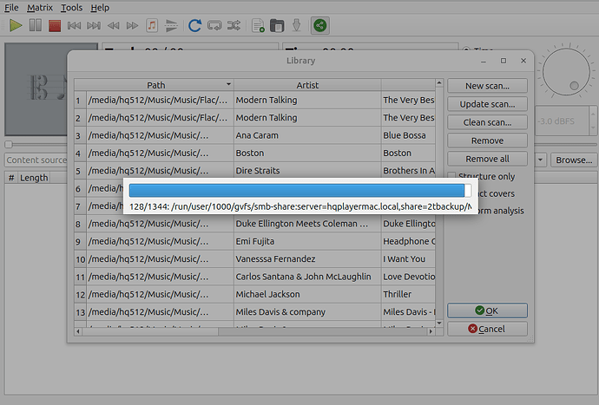Skip to the previous track

tap(74, 25)
